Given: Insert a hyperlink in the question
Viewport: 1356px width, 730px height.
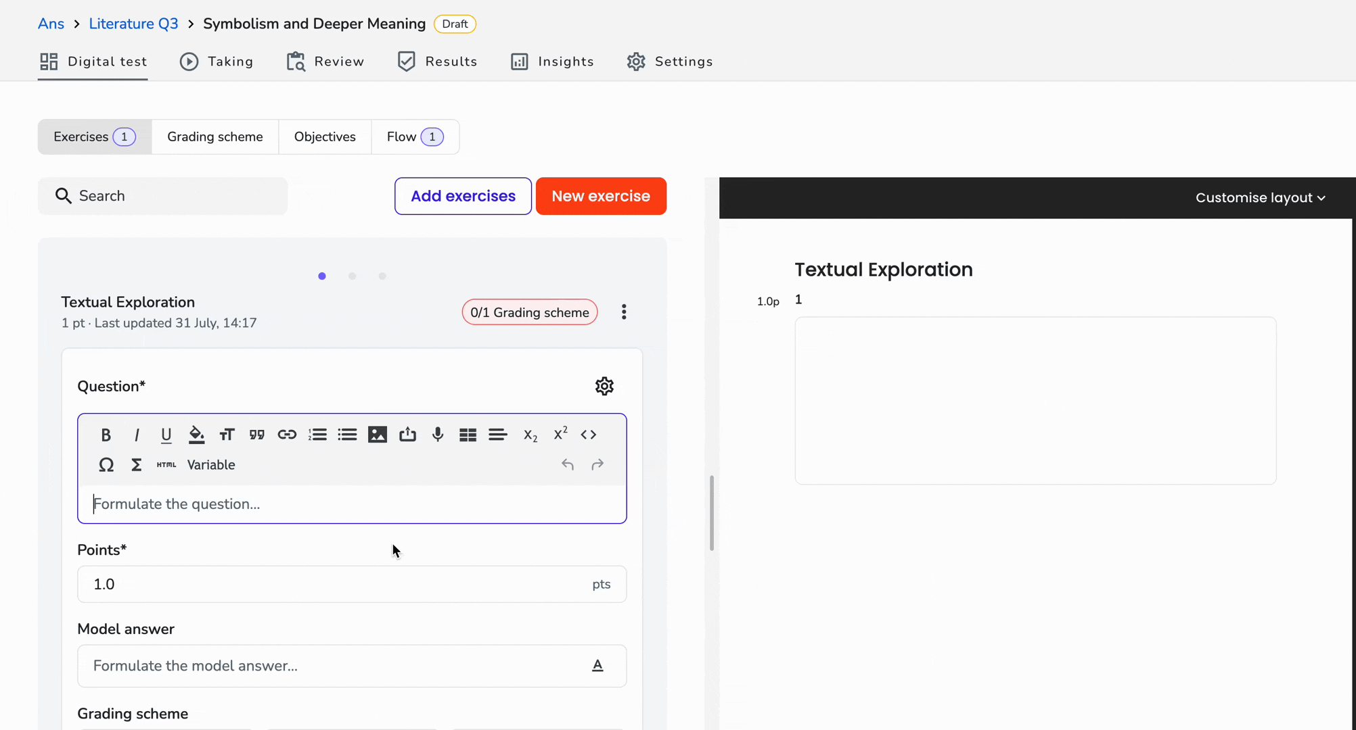Looking at the screenshot, I should (287, 435).
